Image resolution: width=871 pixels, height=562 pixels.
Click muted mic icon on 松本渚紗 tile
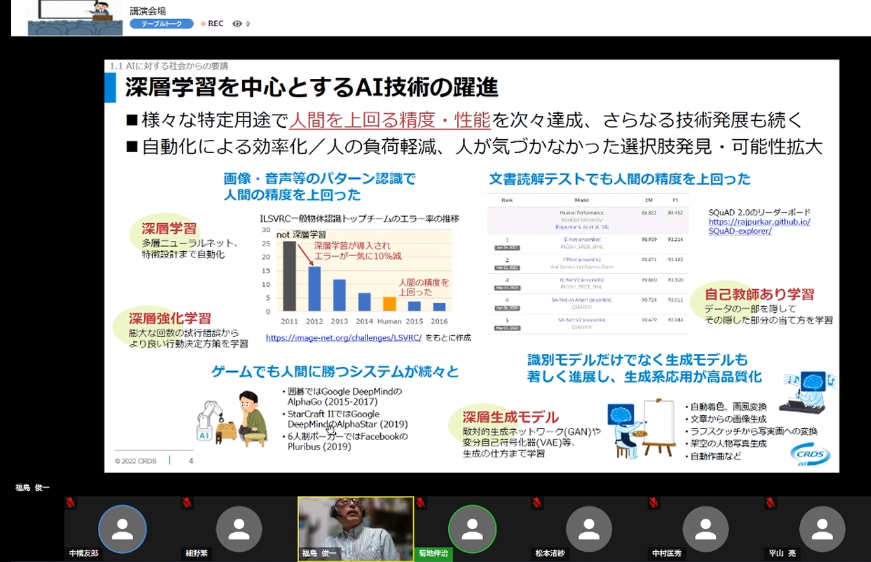click(x=537, y=503)
